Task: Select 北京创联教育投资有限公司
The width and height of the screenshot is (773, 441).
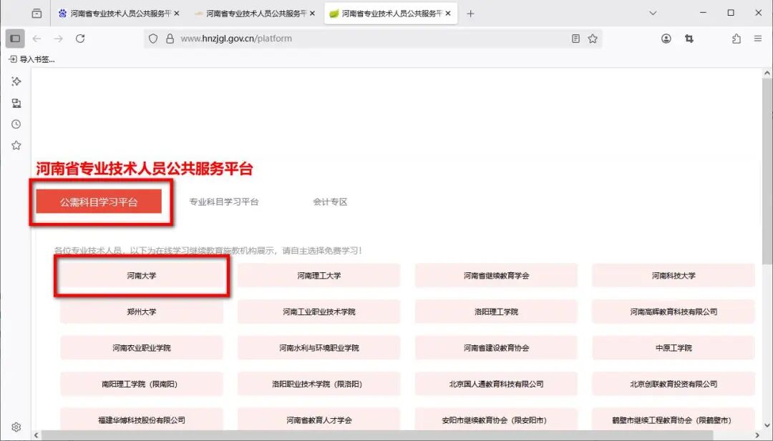Action: coord(674,384)
